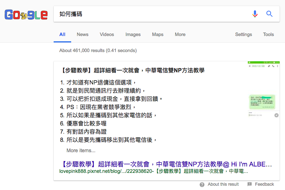The width and height of the screenshot is (285, 190).
Task: Click the lovepink888.pixnet.net green URL
Action: point(154,171)
